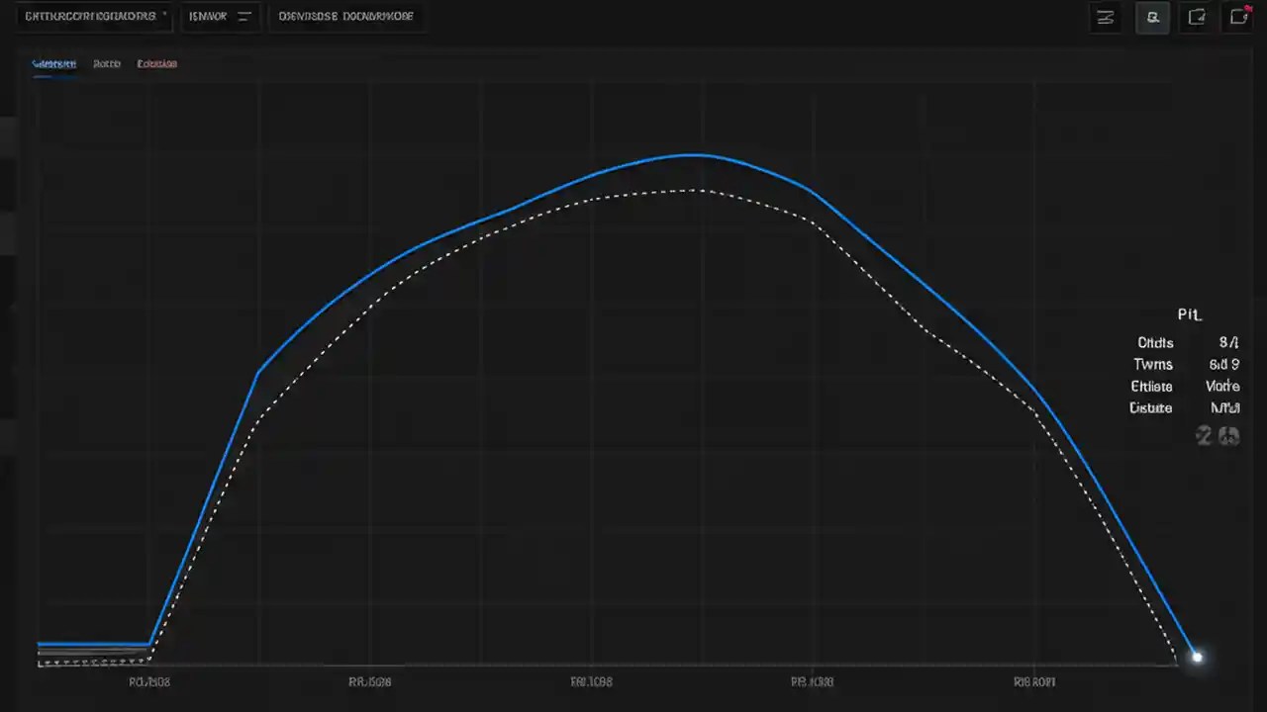Expand the sensor dropdown in the toolbar
Viewport: 1267px width, 712px height.
[x=220, y=16]
